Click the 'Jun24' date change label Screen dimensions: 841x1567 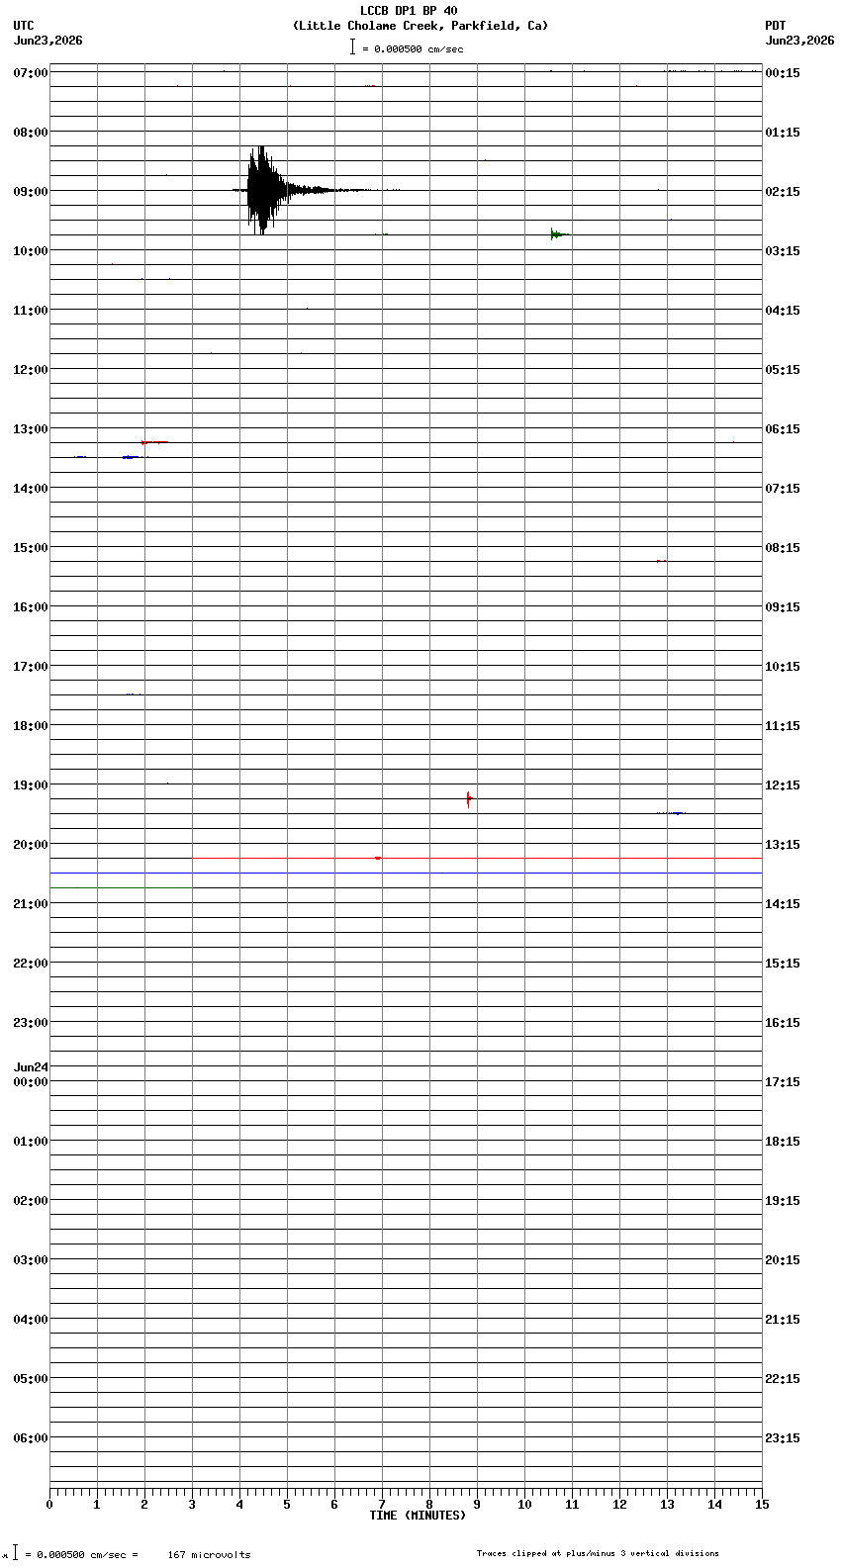click(x=31, y=1067)
